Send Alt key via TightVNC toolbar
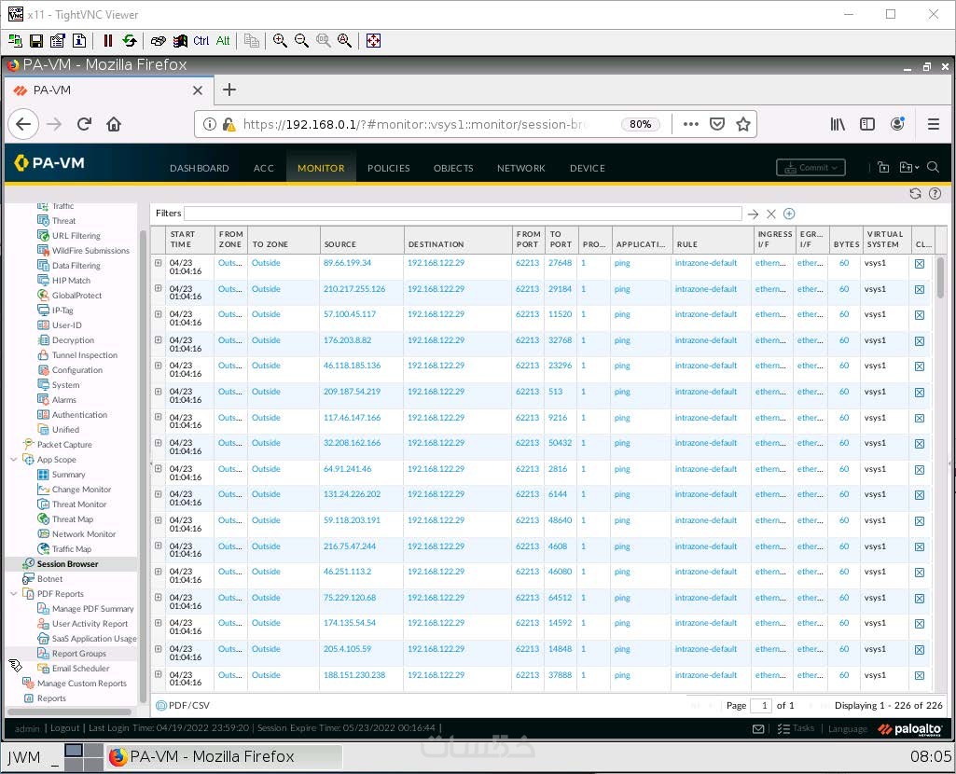Viewport: 956px width, 774px height. tap(223, 41)
